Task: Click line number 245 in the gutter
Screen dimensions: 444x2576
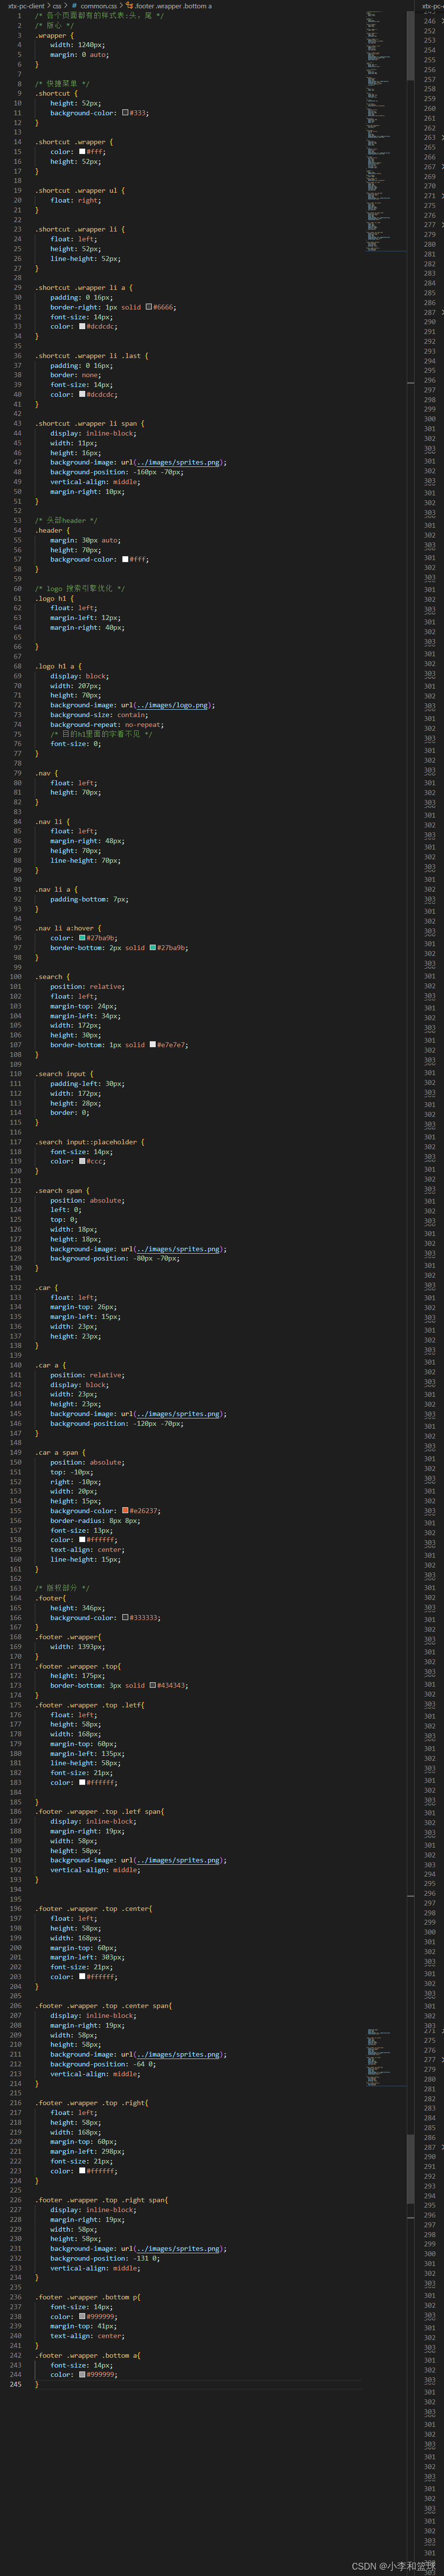Action: 15,2384
